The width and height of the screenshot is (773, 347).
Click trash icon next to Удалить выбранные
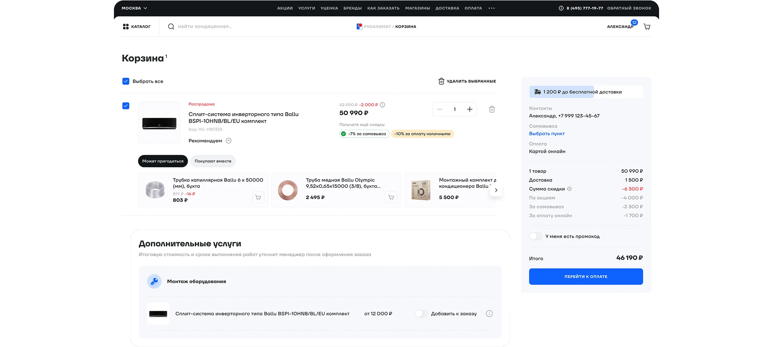pyautogui.click(x=441, y=81)
